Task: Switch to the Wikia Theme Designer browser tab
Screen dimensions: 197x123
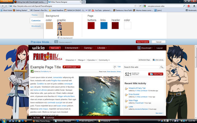Action: [x=65, y=2]
